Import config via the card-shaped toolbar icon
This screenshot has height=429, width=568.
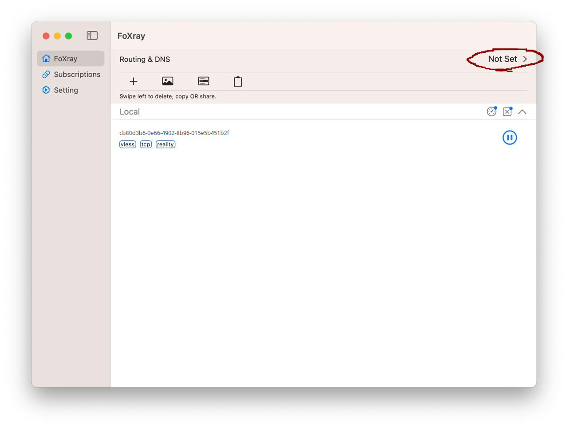204,81
